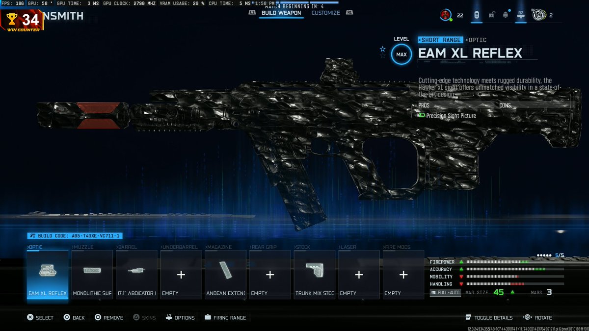589x331 pixels.
Task: Add an attachment to the empty Fire Mods slot
Action: (403, 275)
